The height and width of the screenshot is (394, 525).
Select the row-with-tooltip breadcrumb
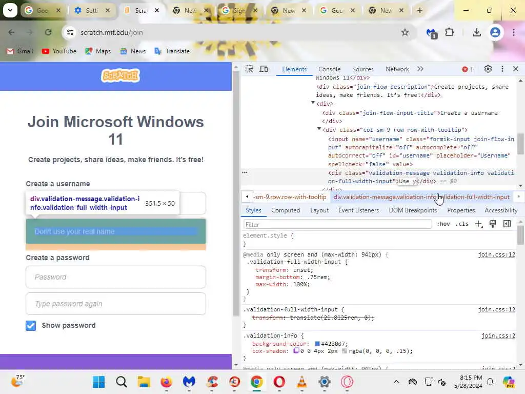pos(290,197)
